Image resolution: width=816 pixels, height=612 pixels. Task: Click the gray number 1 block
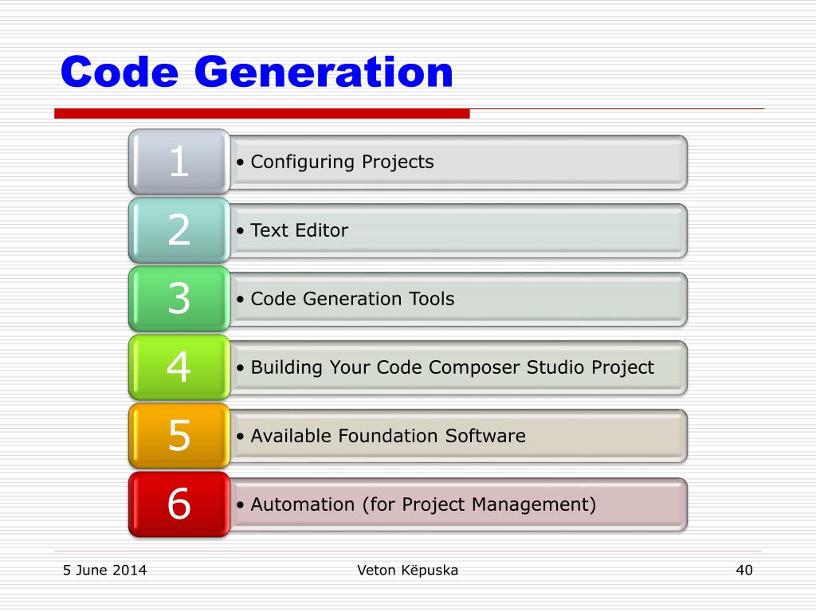pos(179,162)
